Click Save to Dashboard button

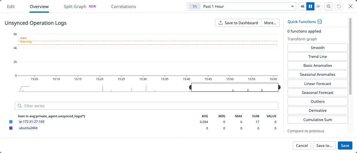point(238,23)
